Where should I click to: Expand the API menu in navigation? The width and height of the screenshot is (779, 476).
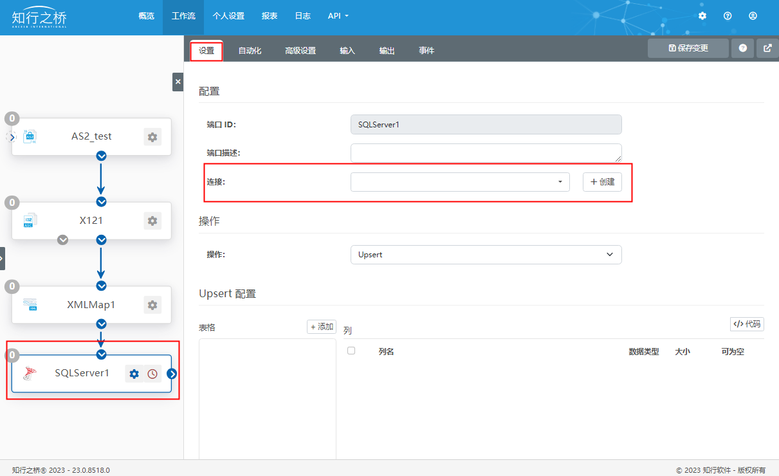[x=338, y=16]
